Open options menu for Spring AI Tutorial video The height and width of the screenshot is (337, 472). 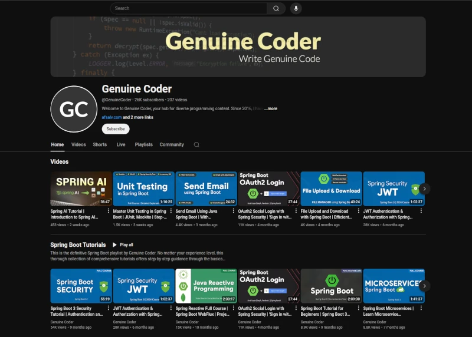tap(109, 211)
